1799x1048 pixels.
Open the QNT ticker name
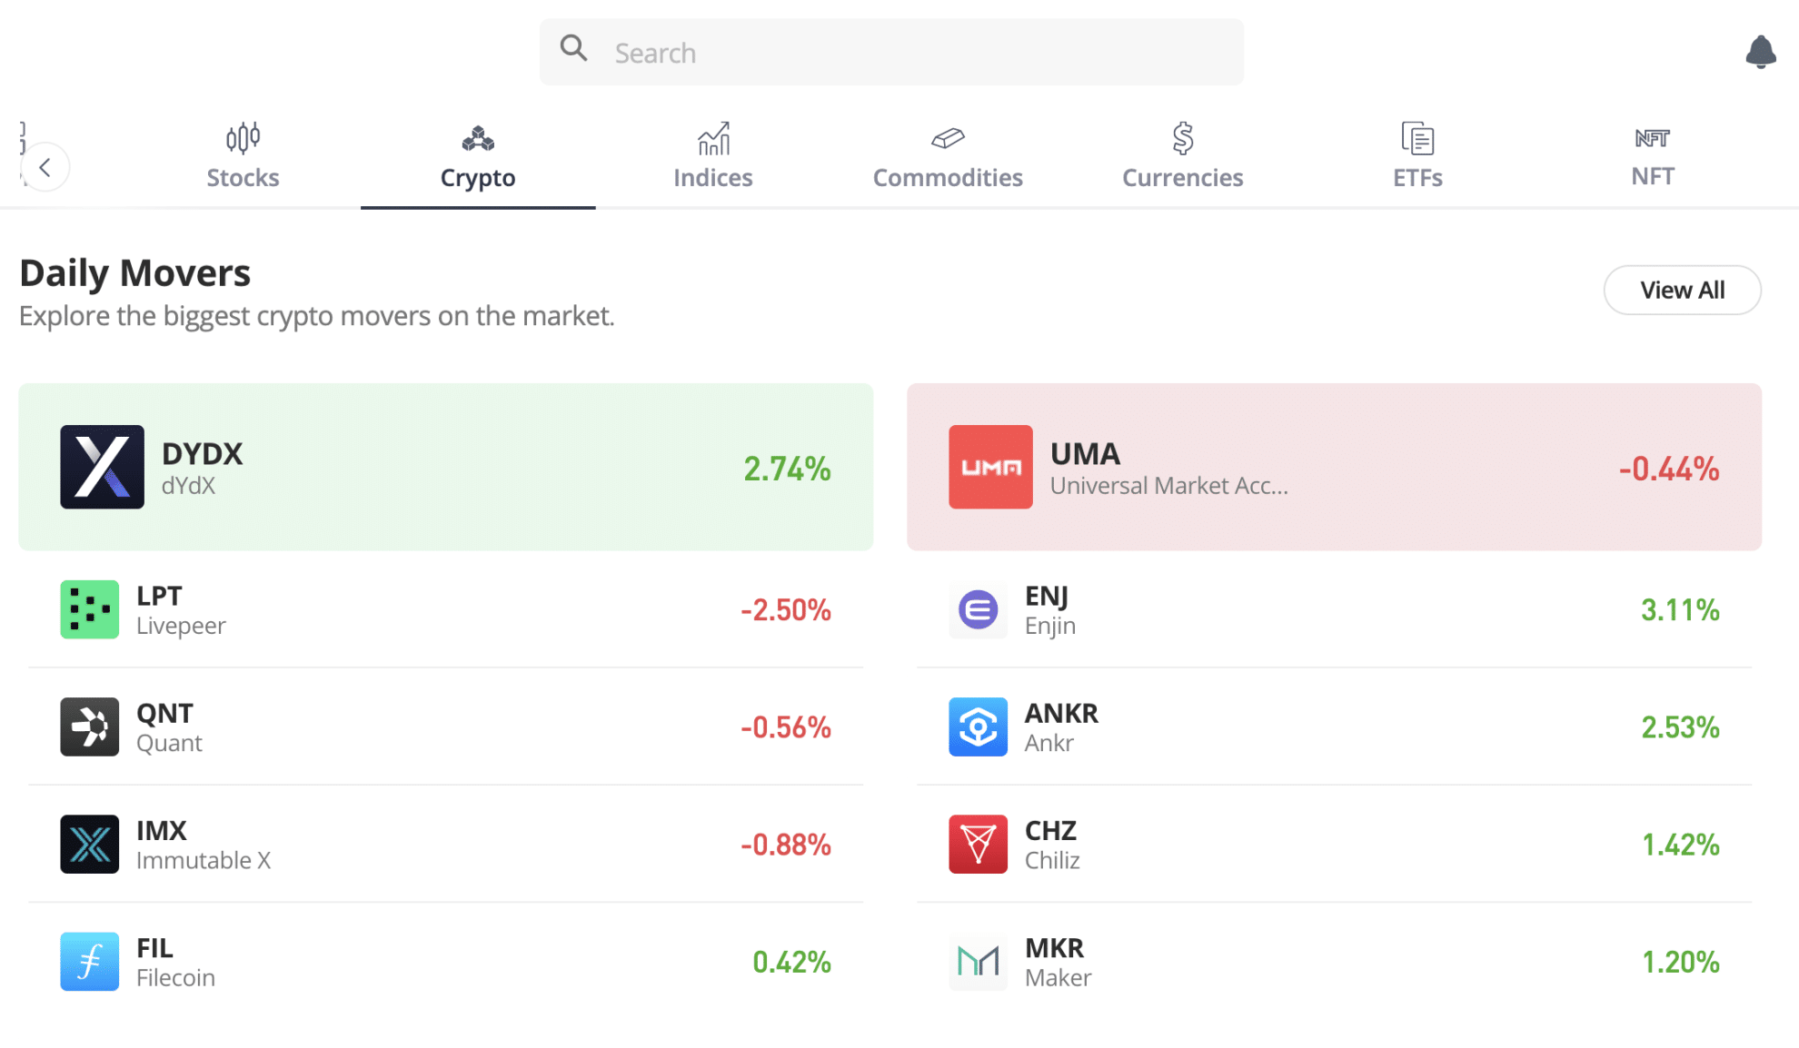point(164,713)
